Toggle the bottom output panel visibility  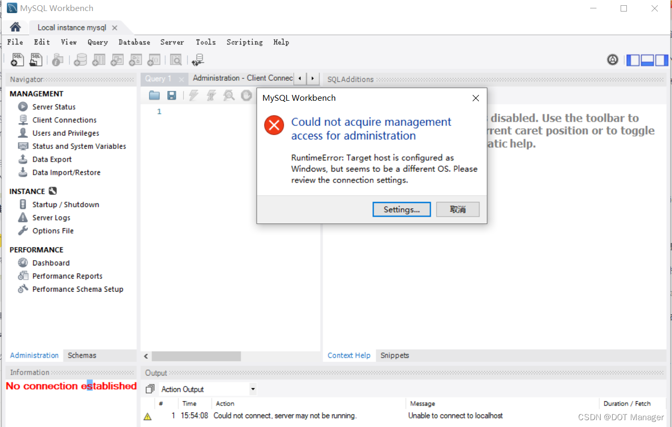[x=647, y=60]
